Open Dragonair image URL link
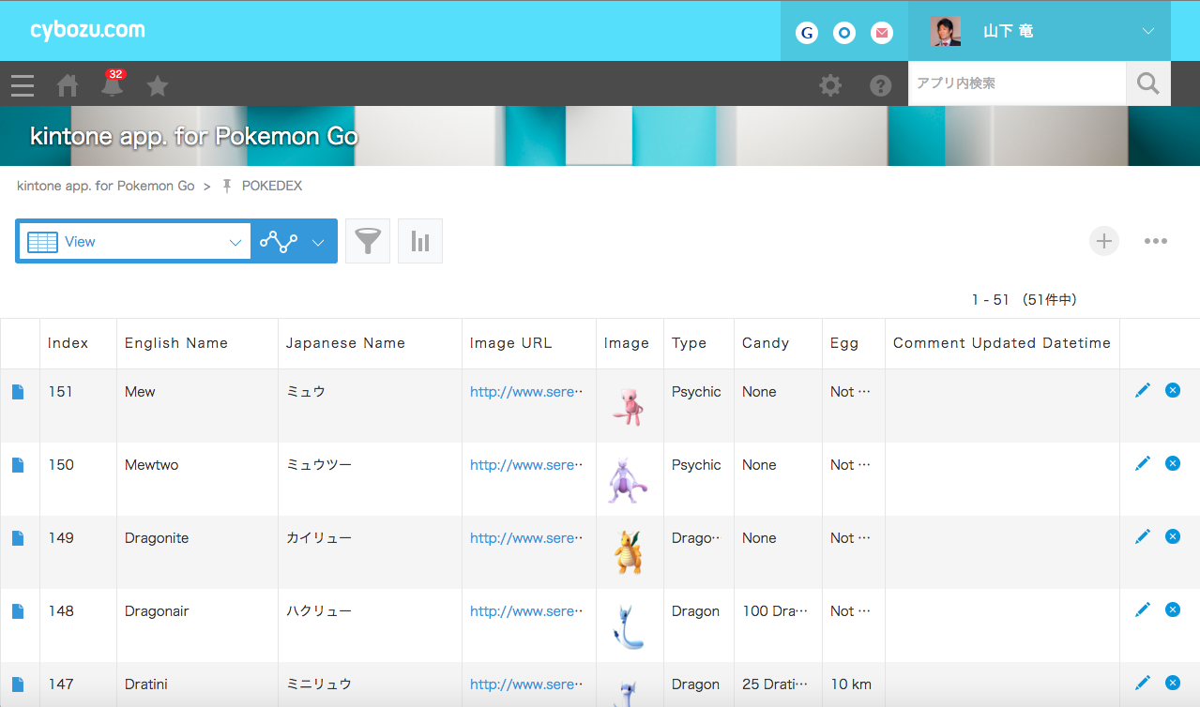Screen dimensions: 1200x707 [x=526, y=611]
